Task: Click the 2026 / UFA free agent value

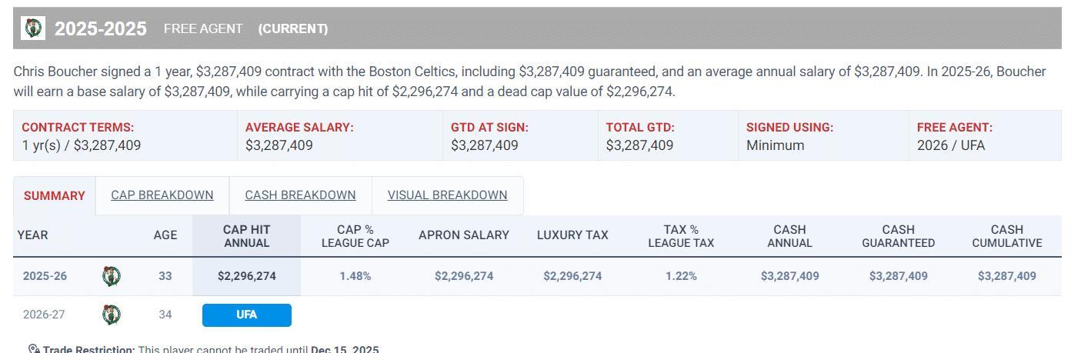Action: click(x=951, y=145)
